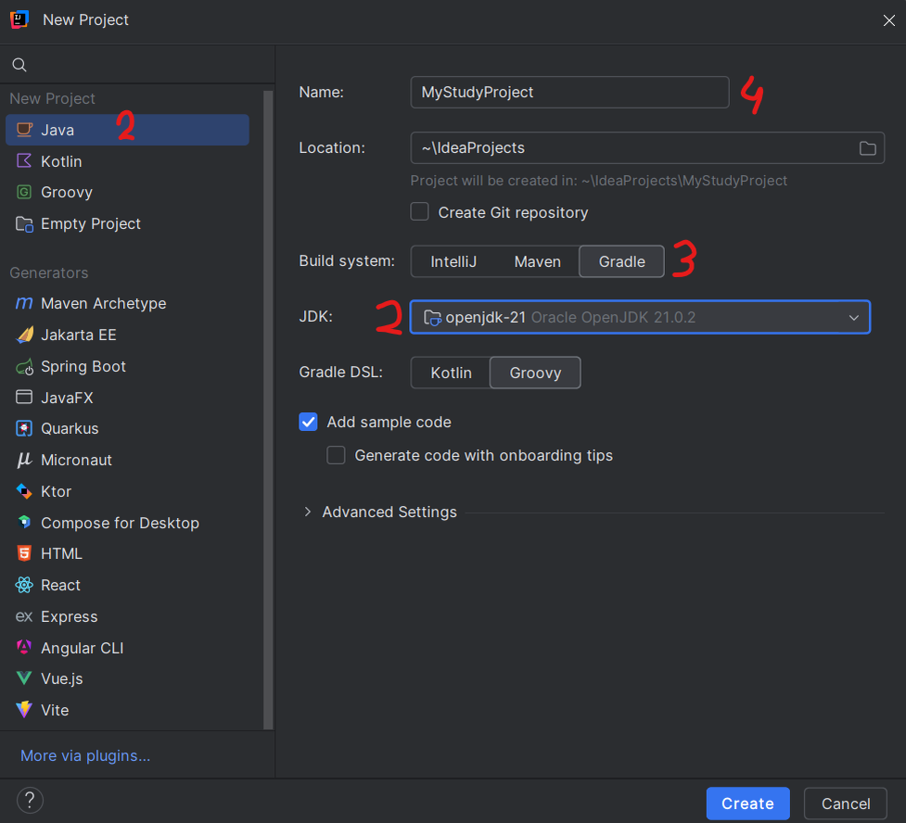Choose the Quarkus generator entry
Image resolution: width=906 pixels, height=823 pixels.
pos(127,428)
